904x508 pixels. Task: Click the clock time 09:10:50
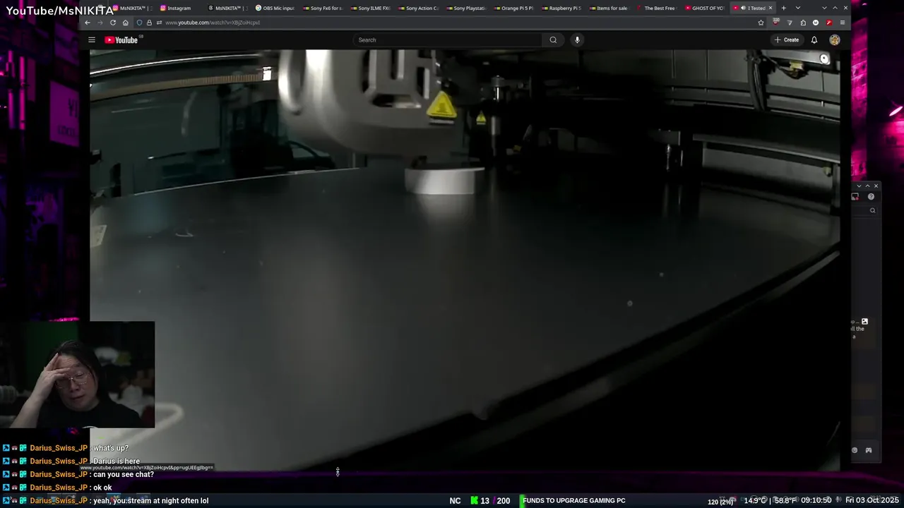816,500
